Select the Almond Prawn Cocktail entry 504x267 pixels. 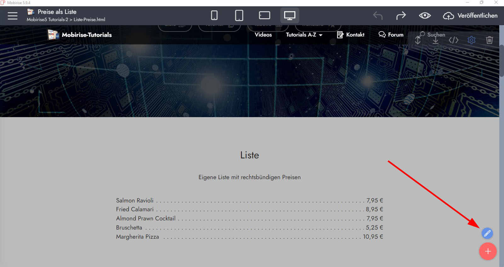pyautogui.click(x=146, y=219)
